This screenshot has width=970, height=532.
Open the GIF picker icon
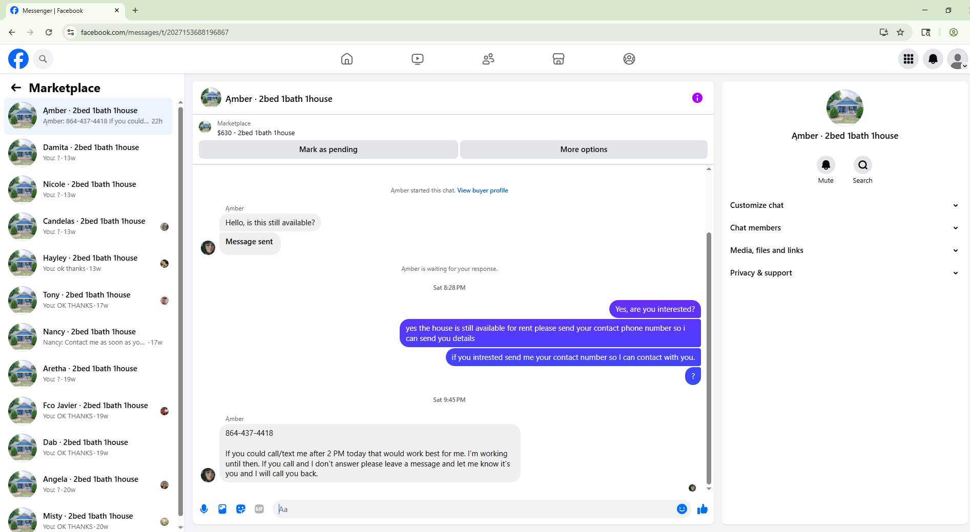point(259,509)
